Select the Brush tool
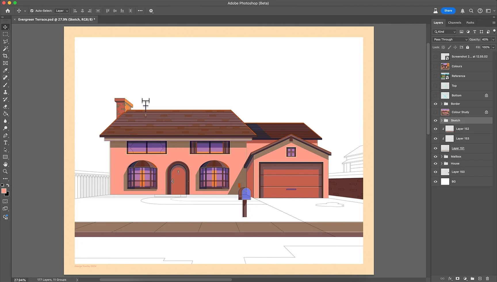 point(5,85)
